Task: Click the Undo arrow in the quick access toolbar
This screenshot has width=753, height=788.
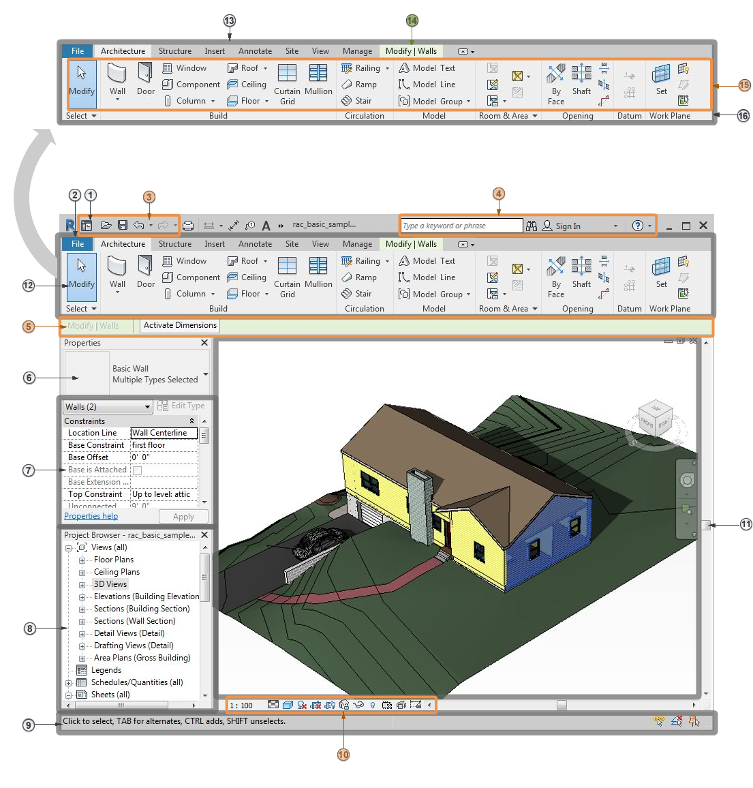Action: pyautogui.click(x=139, y=225)
